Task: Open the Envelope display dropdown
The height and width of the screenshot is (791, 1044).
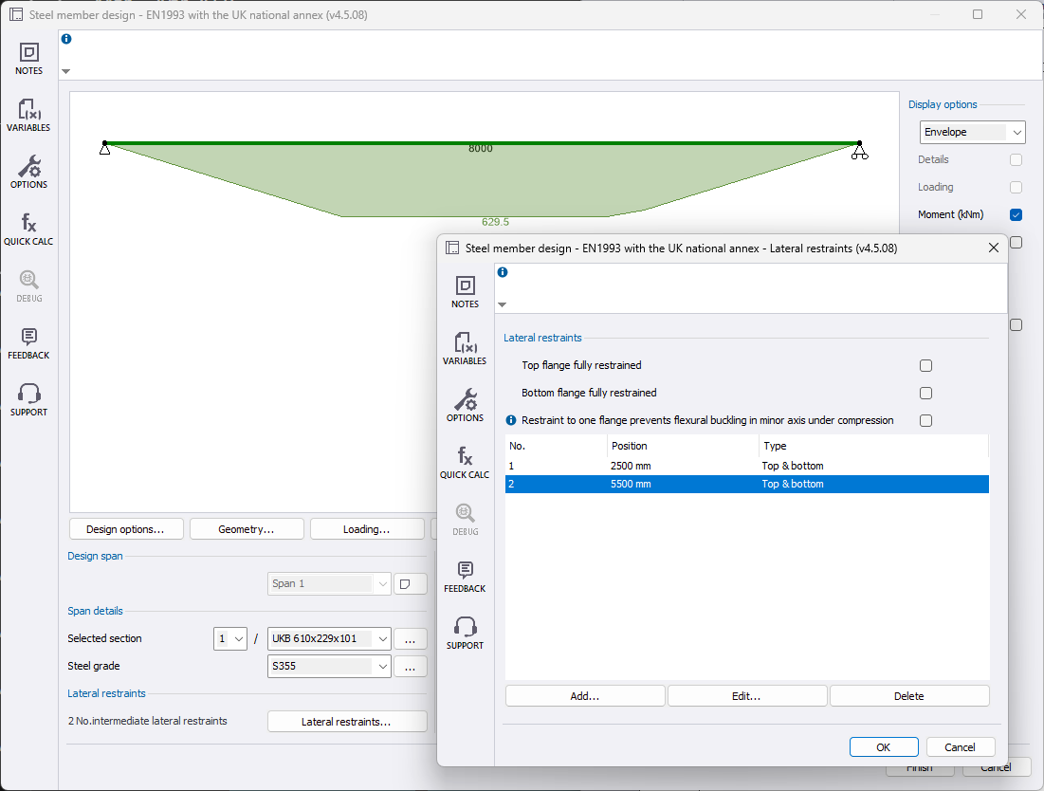Action: (x=972, y=132)
